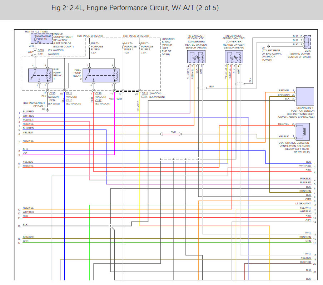Click the Fuel Pump Relay 1 symbol

[x=40, y=76]
